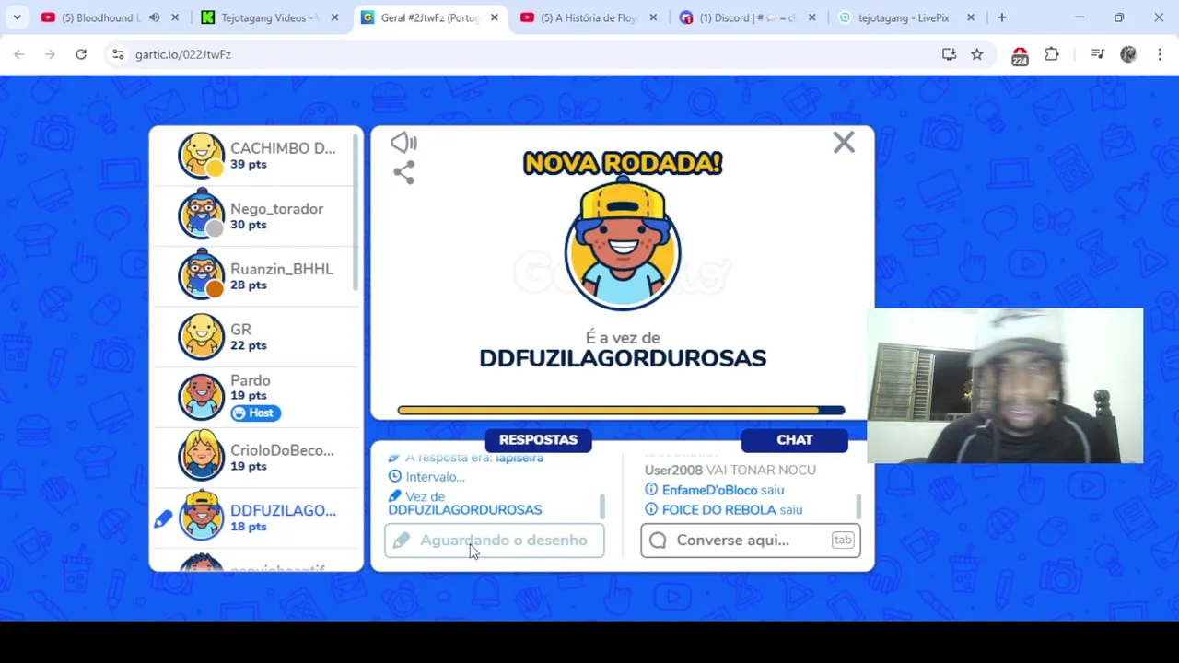Click the large drawer avatar in center

click(x=623, y=244)
